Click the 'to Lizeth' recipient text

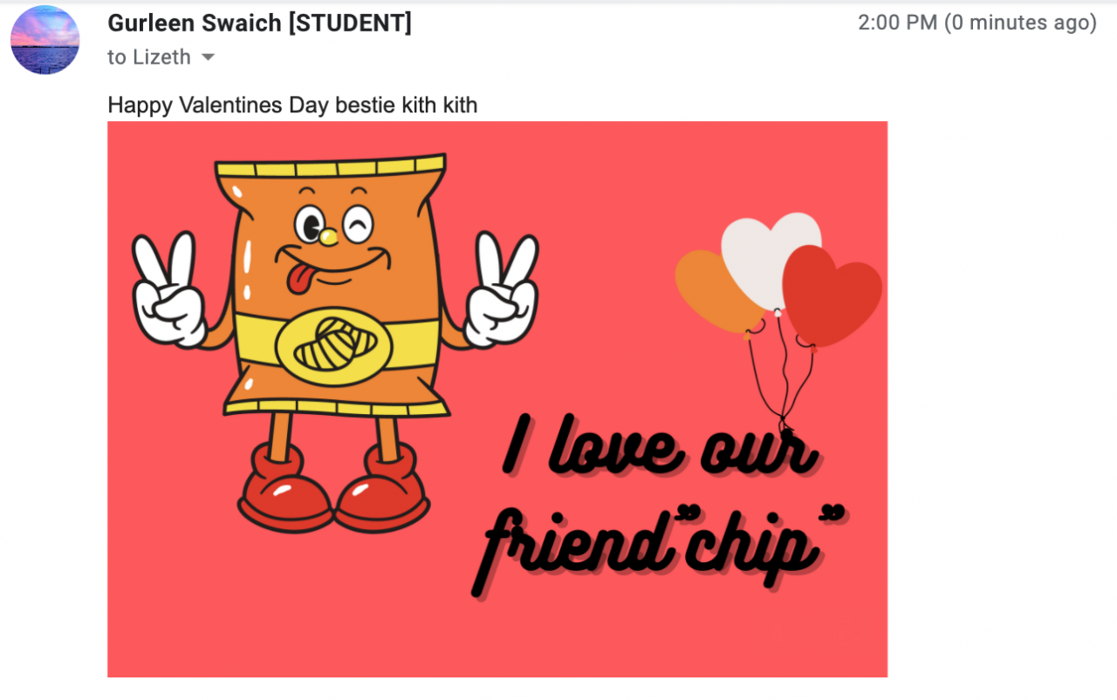149,58
